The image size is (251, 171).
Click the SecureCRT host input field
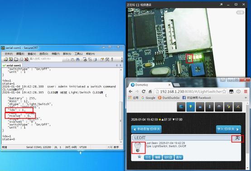pyautogui.click(x=46, y=59)
